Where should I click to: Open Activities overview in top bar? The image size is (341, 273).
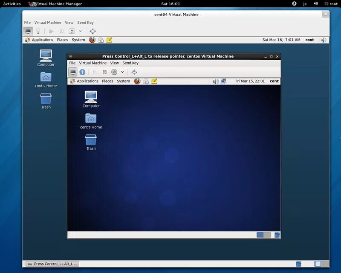tap(12, 4)
